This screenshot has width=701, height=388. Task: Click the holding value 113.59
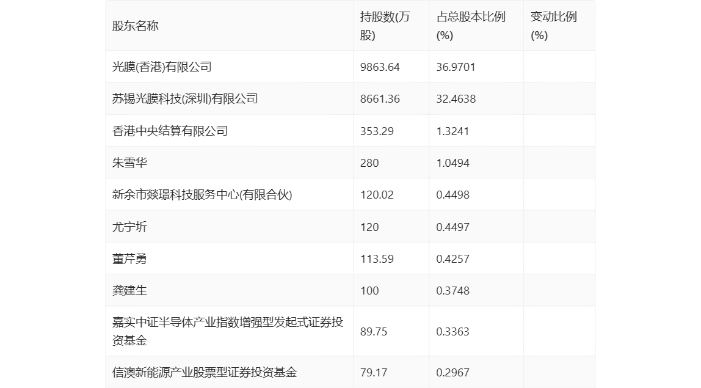(x=377, y=258)
